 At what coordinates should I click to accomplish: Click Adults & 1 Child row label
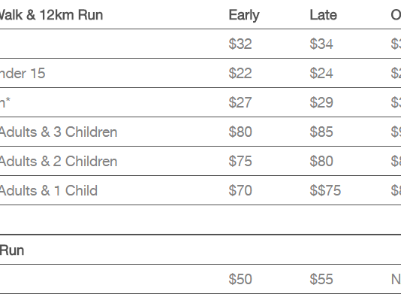click(49, 191)
